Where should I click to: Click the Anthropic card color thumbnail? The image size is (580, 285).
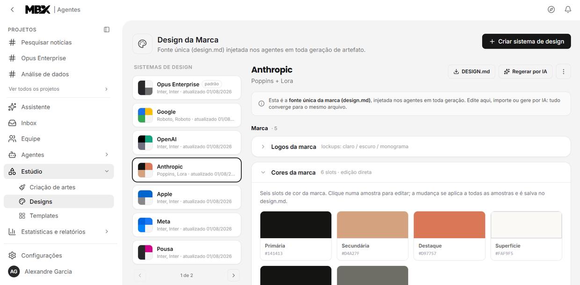point(145,170)
